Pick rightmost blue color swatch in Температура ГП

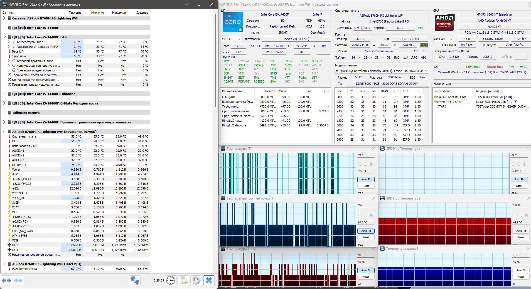point(371,164)
